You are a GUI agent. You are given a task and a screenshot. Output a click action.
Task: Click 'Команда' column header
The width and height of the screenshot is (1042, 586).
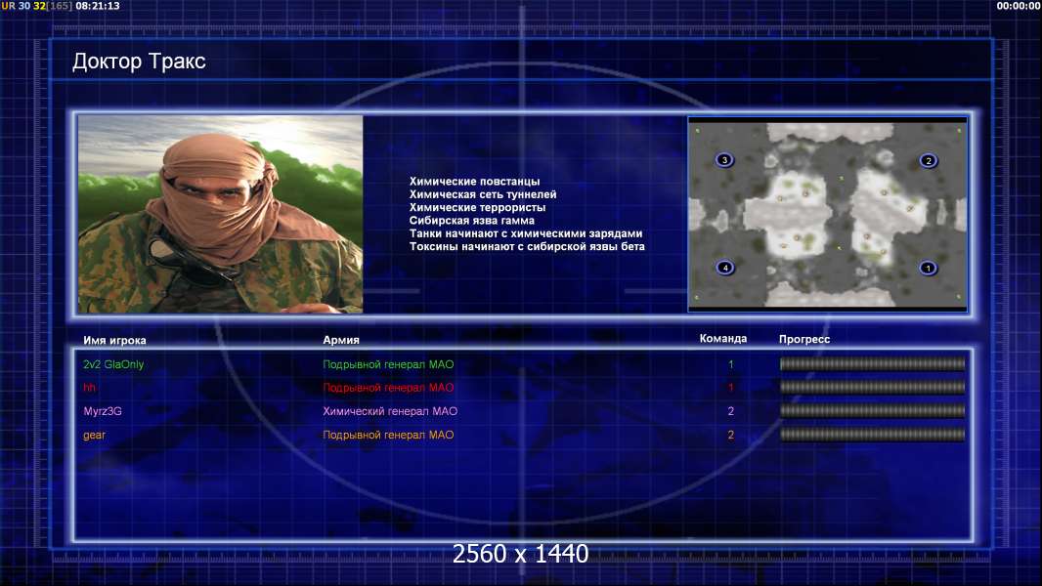(x=723, y=339)
